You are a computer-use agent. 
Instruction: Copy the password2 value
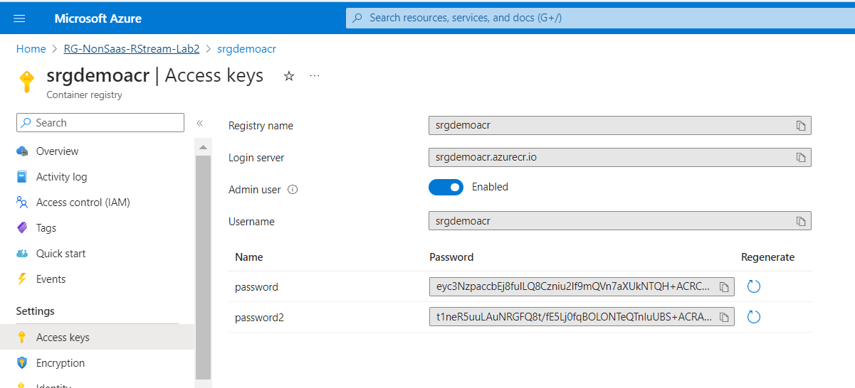[724, 317]
